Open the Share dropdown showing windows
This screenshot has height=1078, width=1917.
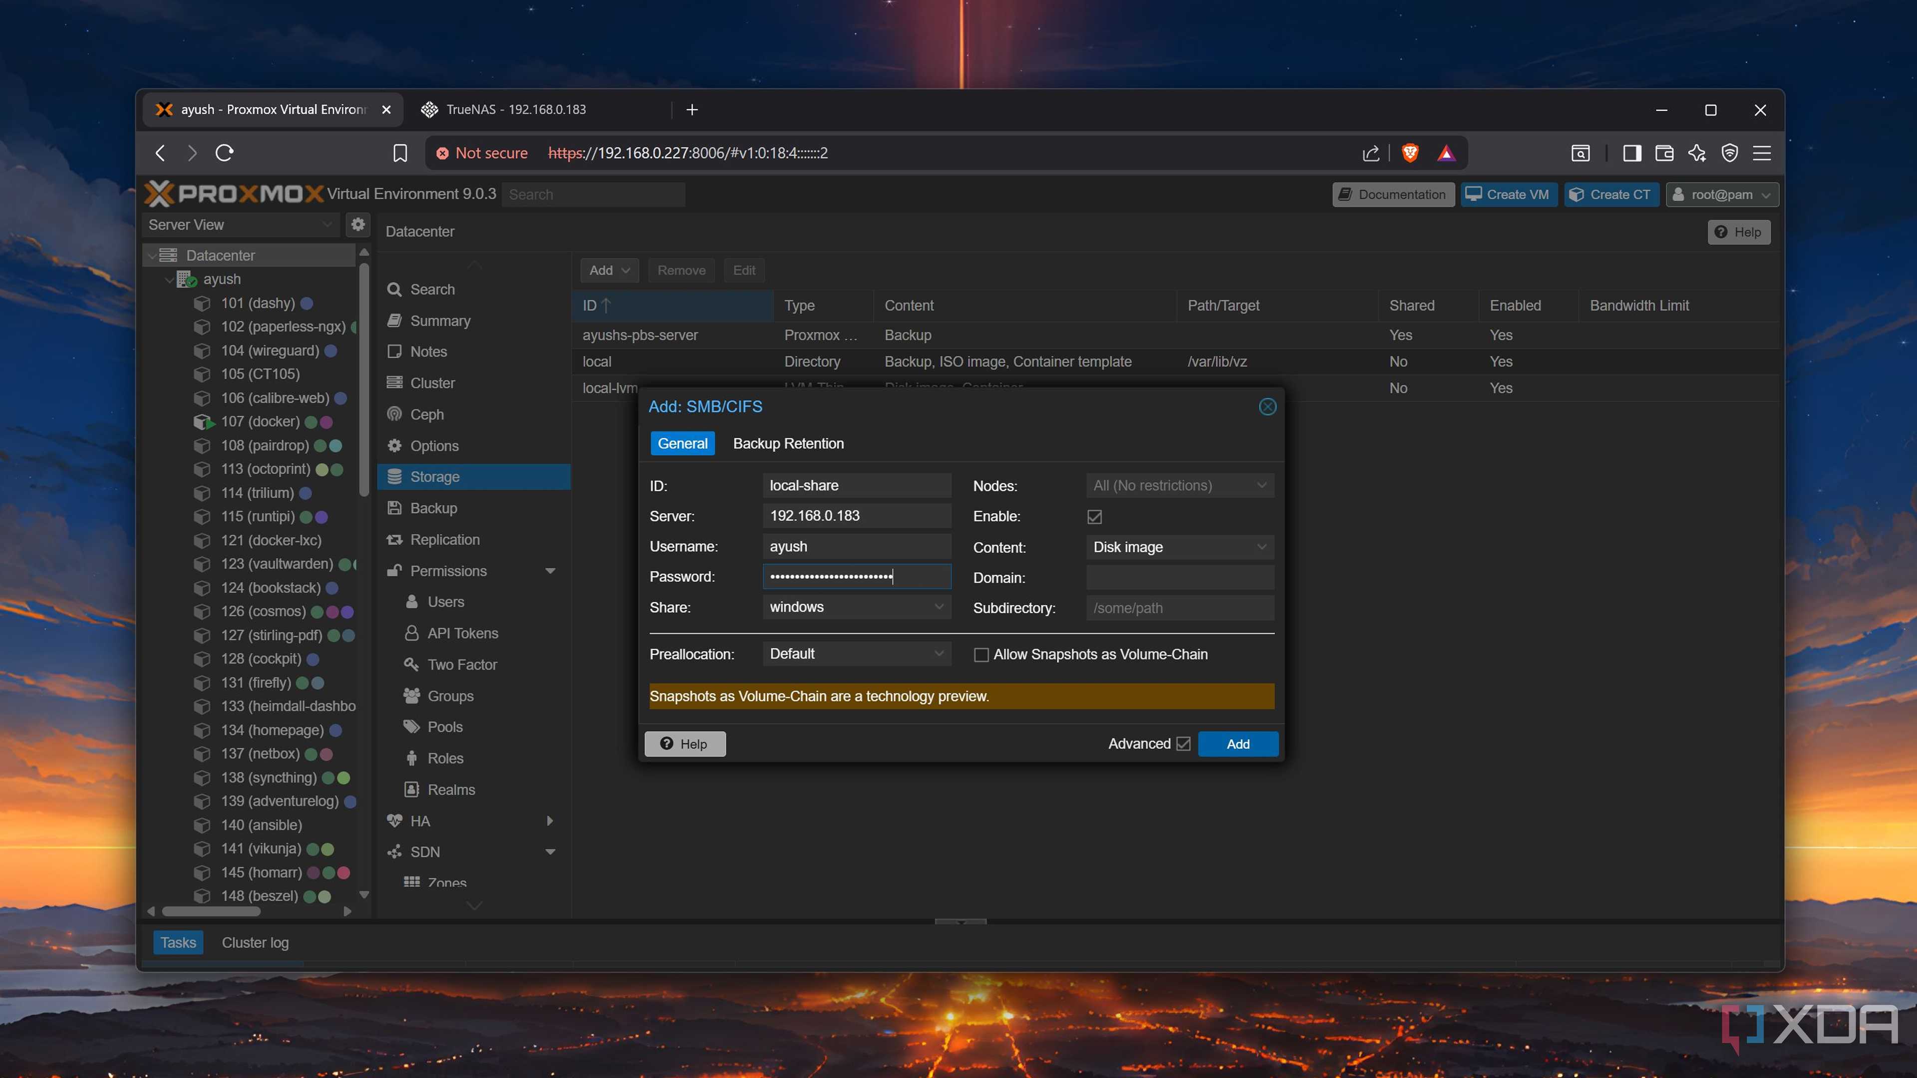coord(857,607)
